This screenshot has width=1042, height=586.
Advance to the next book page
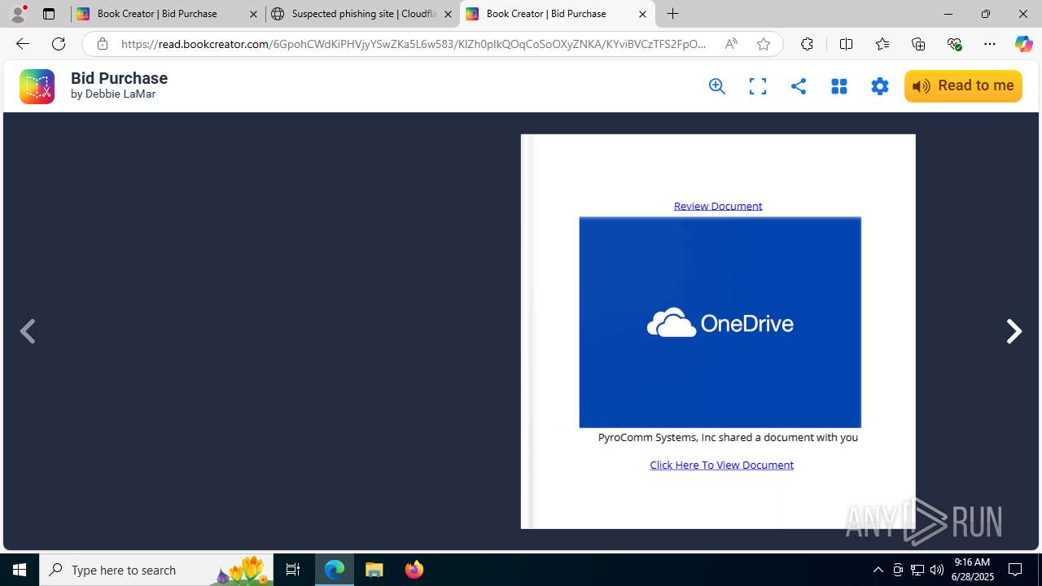(1014, 331)
